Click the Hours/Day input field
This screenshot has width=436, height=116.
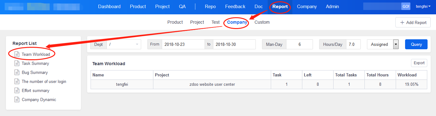click(353, 44)
